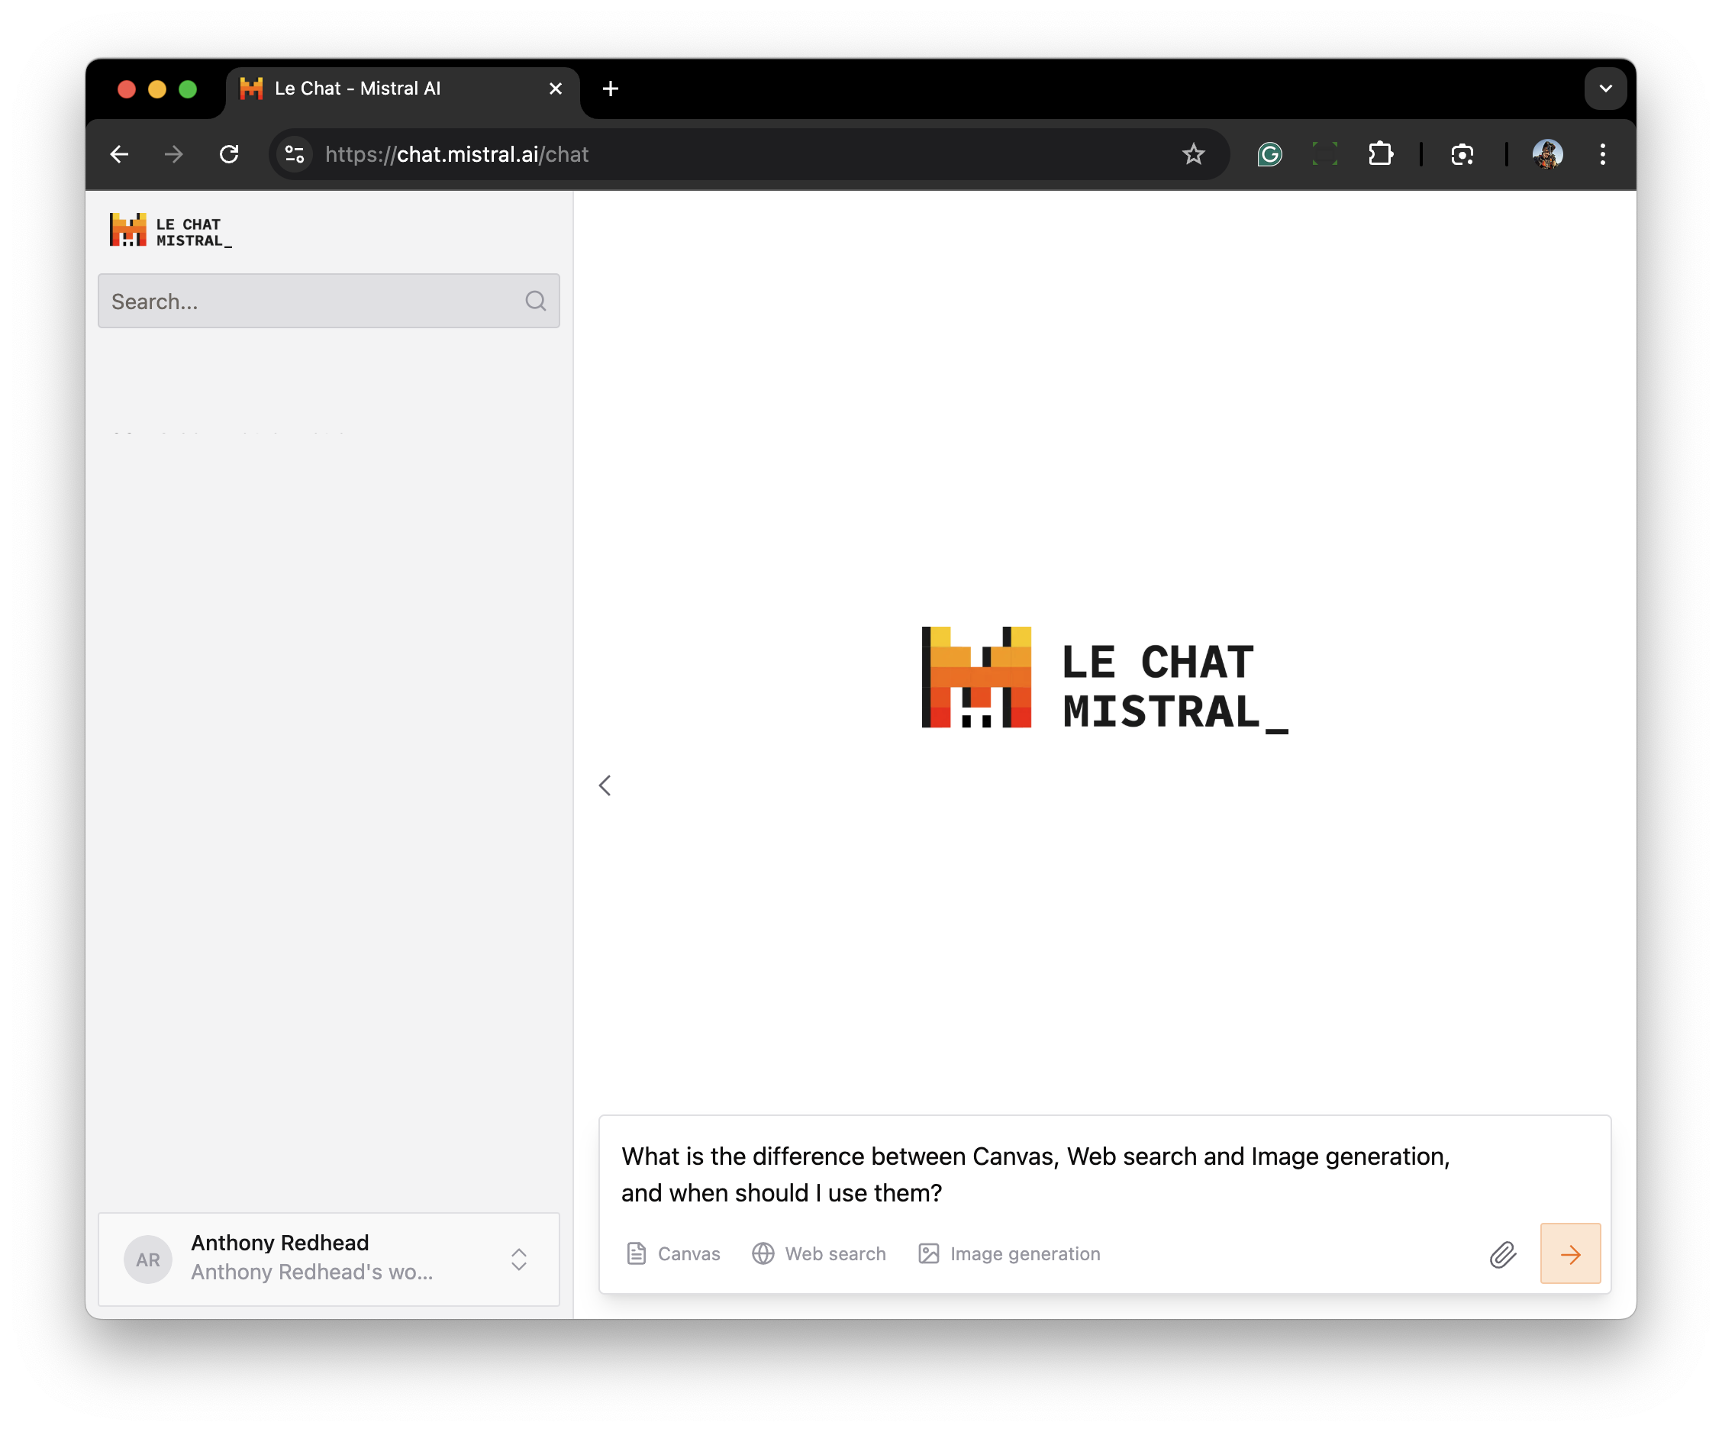Click the Grammarly extension icon
The height and width of the screenshot is (1432, 1722).
point(1269,154)
